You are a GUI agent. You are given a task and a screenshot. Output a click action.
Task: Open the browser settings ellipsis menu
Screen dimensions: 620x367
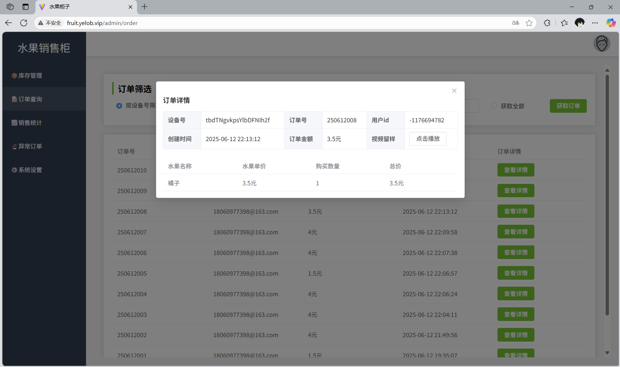pyautogui.click(x=595, y=23)
